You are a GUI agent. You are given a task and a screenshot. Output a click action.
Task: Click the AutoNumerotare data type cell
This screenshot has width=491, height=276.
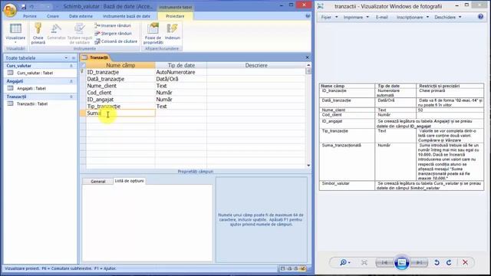click(181, 72)
